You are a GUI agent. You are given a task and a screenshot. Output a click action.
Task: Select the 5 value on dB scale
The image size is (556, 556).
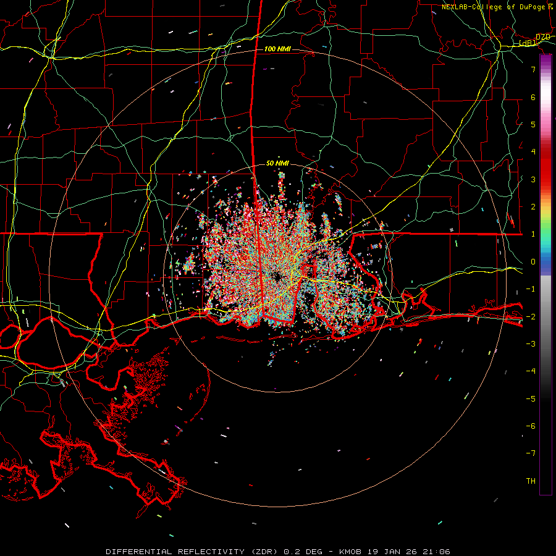click(x=533, y=124)
